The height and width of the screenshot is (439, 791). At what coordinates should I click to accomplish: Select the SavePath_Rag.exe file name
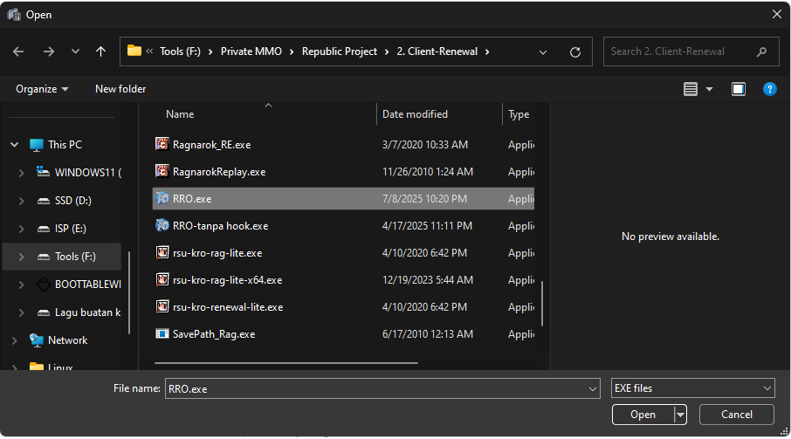point(214,334)
